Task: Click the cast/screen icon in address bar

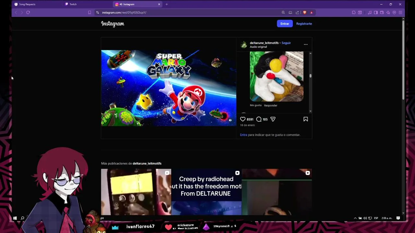Action: 290,12
